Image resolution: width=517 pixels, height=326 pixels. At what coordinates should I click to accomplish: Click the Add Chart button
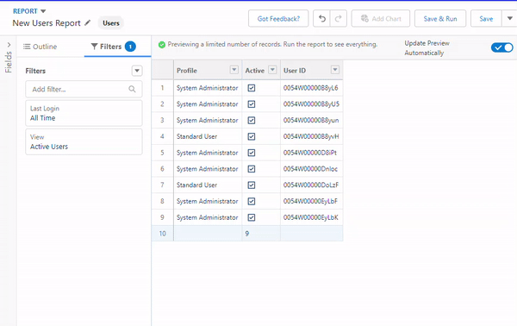(381, 18)
